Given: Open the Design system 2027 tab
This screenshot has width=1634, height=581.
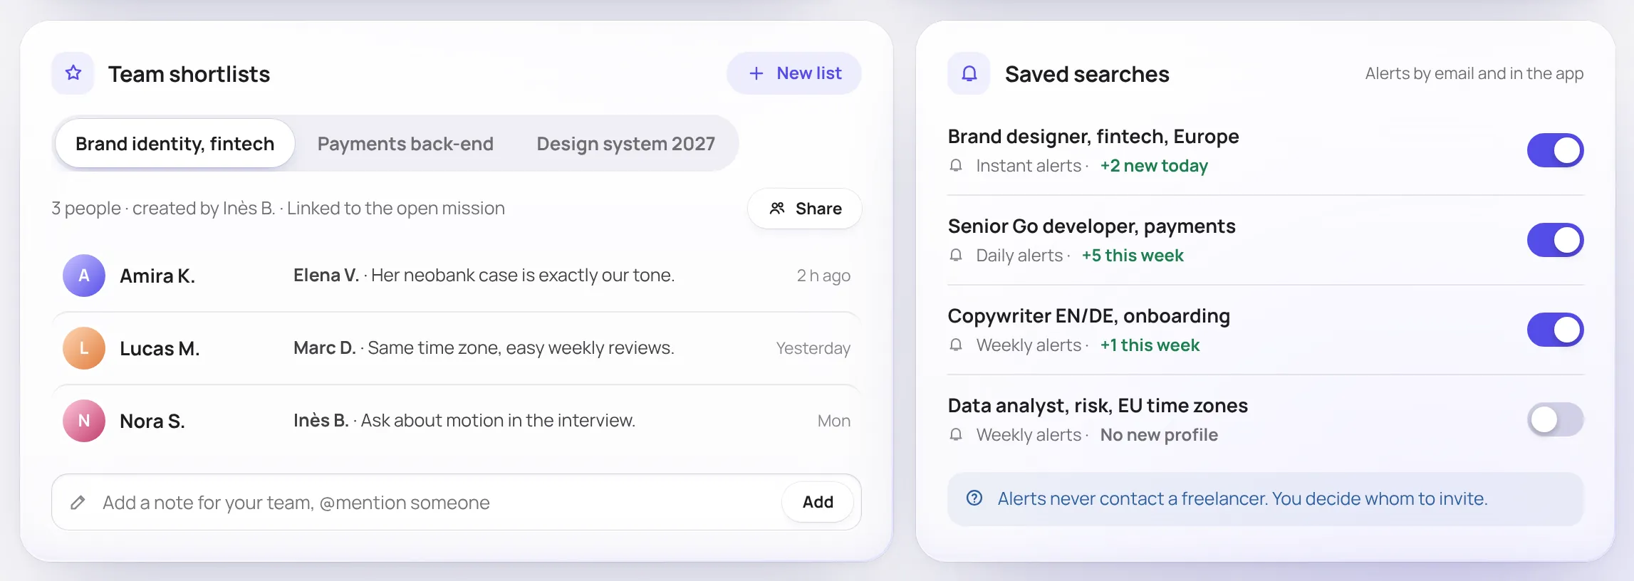Looking at the screenshot, I should point(625,144).
